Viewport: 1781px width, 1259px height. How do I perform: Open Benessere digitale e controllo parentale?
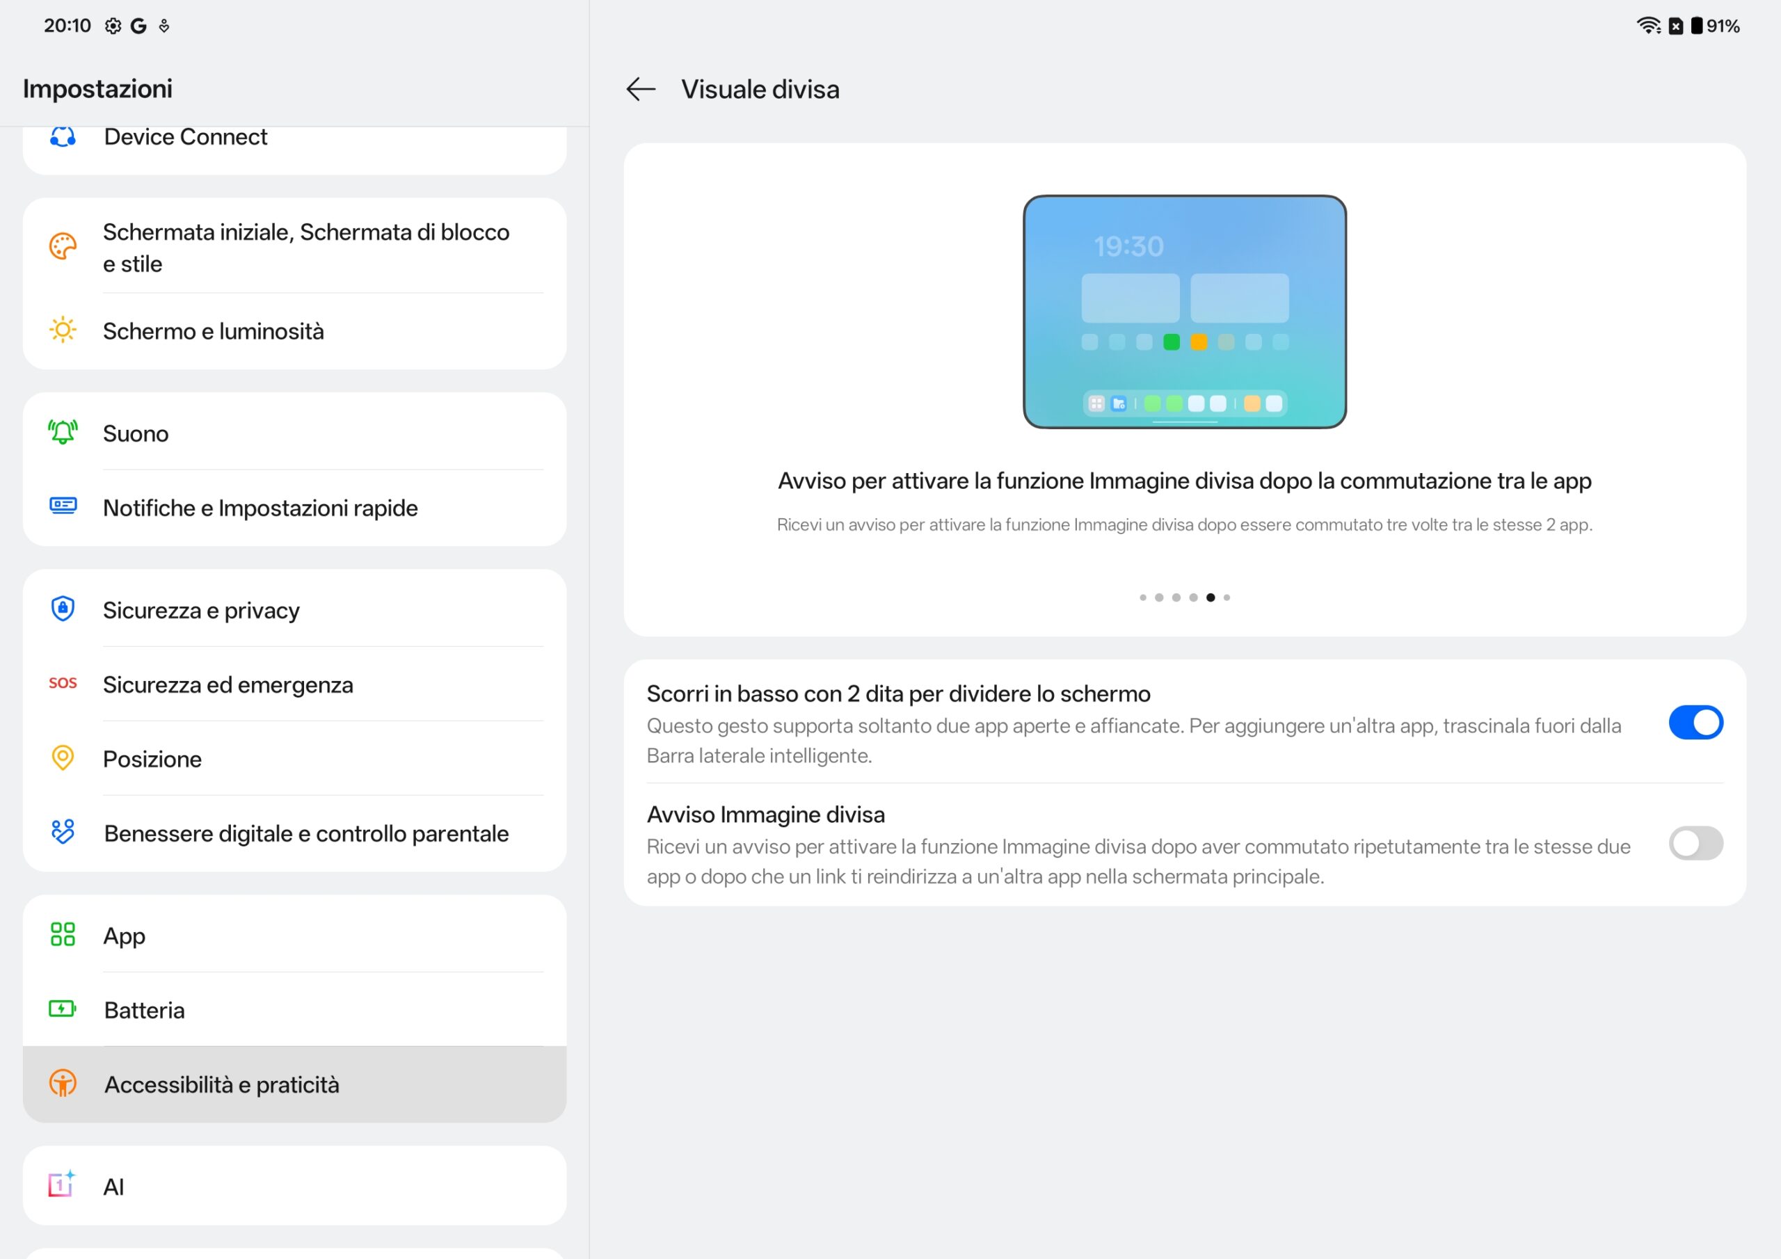pos(305,833)
